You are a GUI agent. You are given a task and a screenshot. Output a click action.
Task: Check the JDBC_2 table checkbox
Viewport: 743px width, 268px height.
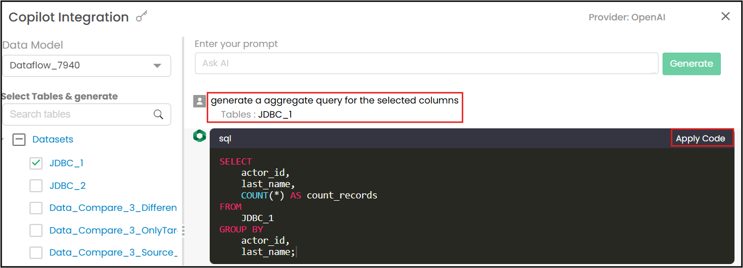tap(36, 185)
